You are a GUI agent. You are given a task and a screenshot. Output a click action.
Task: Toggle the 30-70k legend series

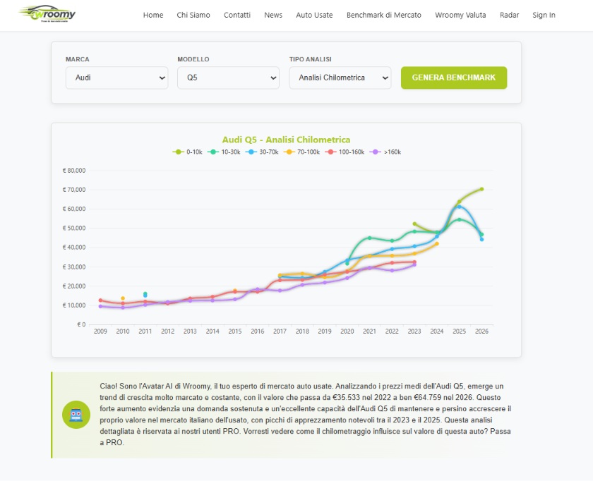click(x=262, y=152)
